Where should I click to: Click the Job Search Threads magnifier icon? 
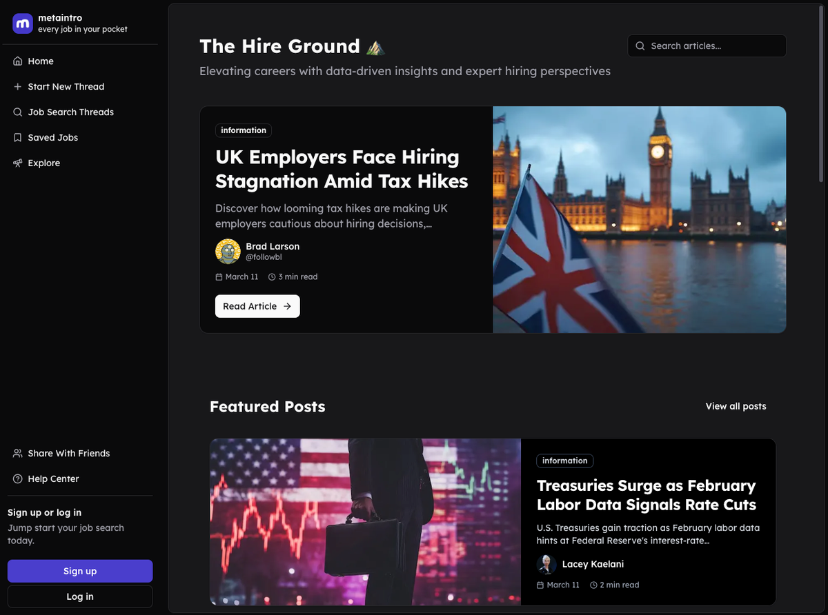(x=18, y=112)
